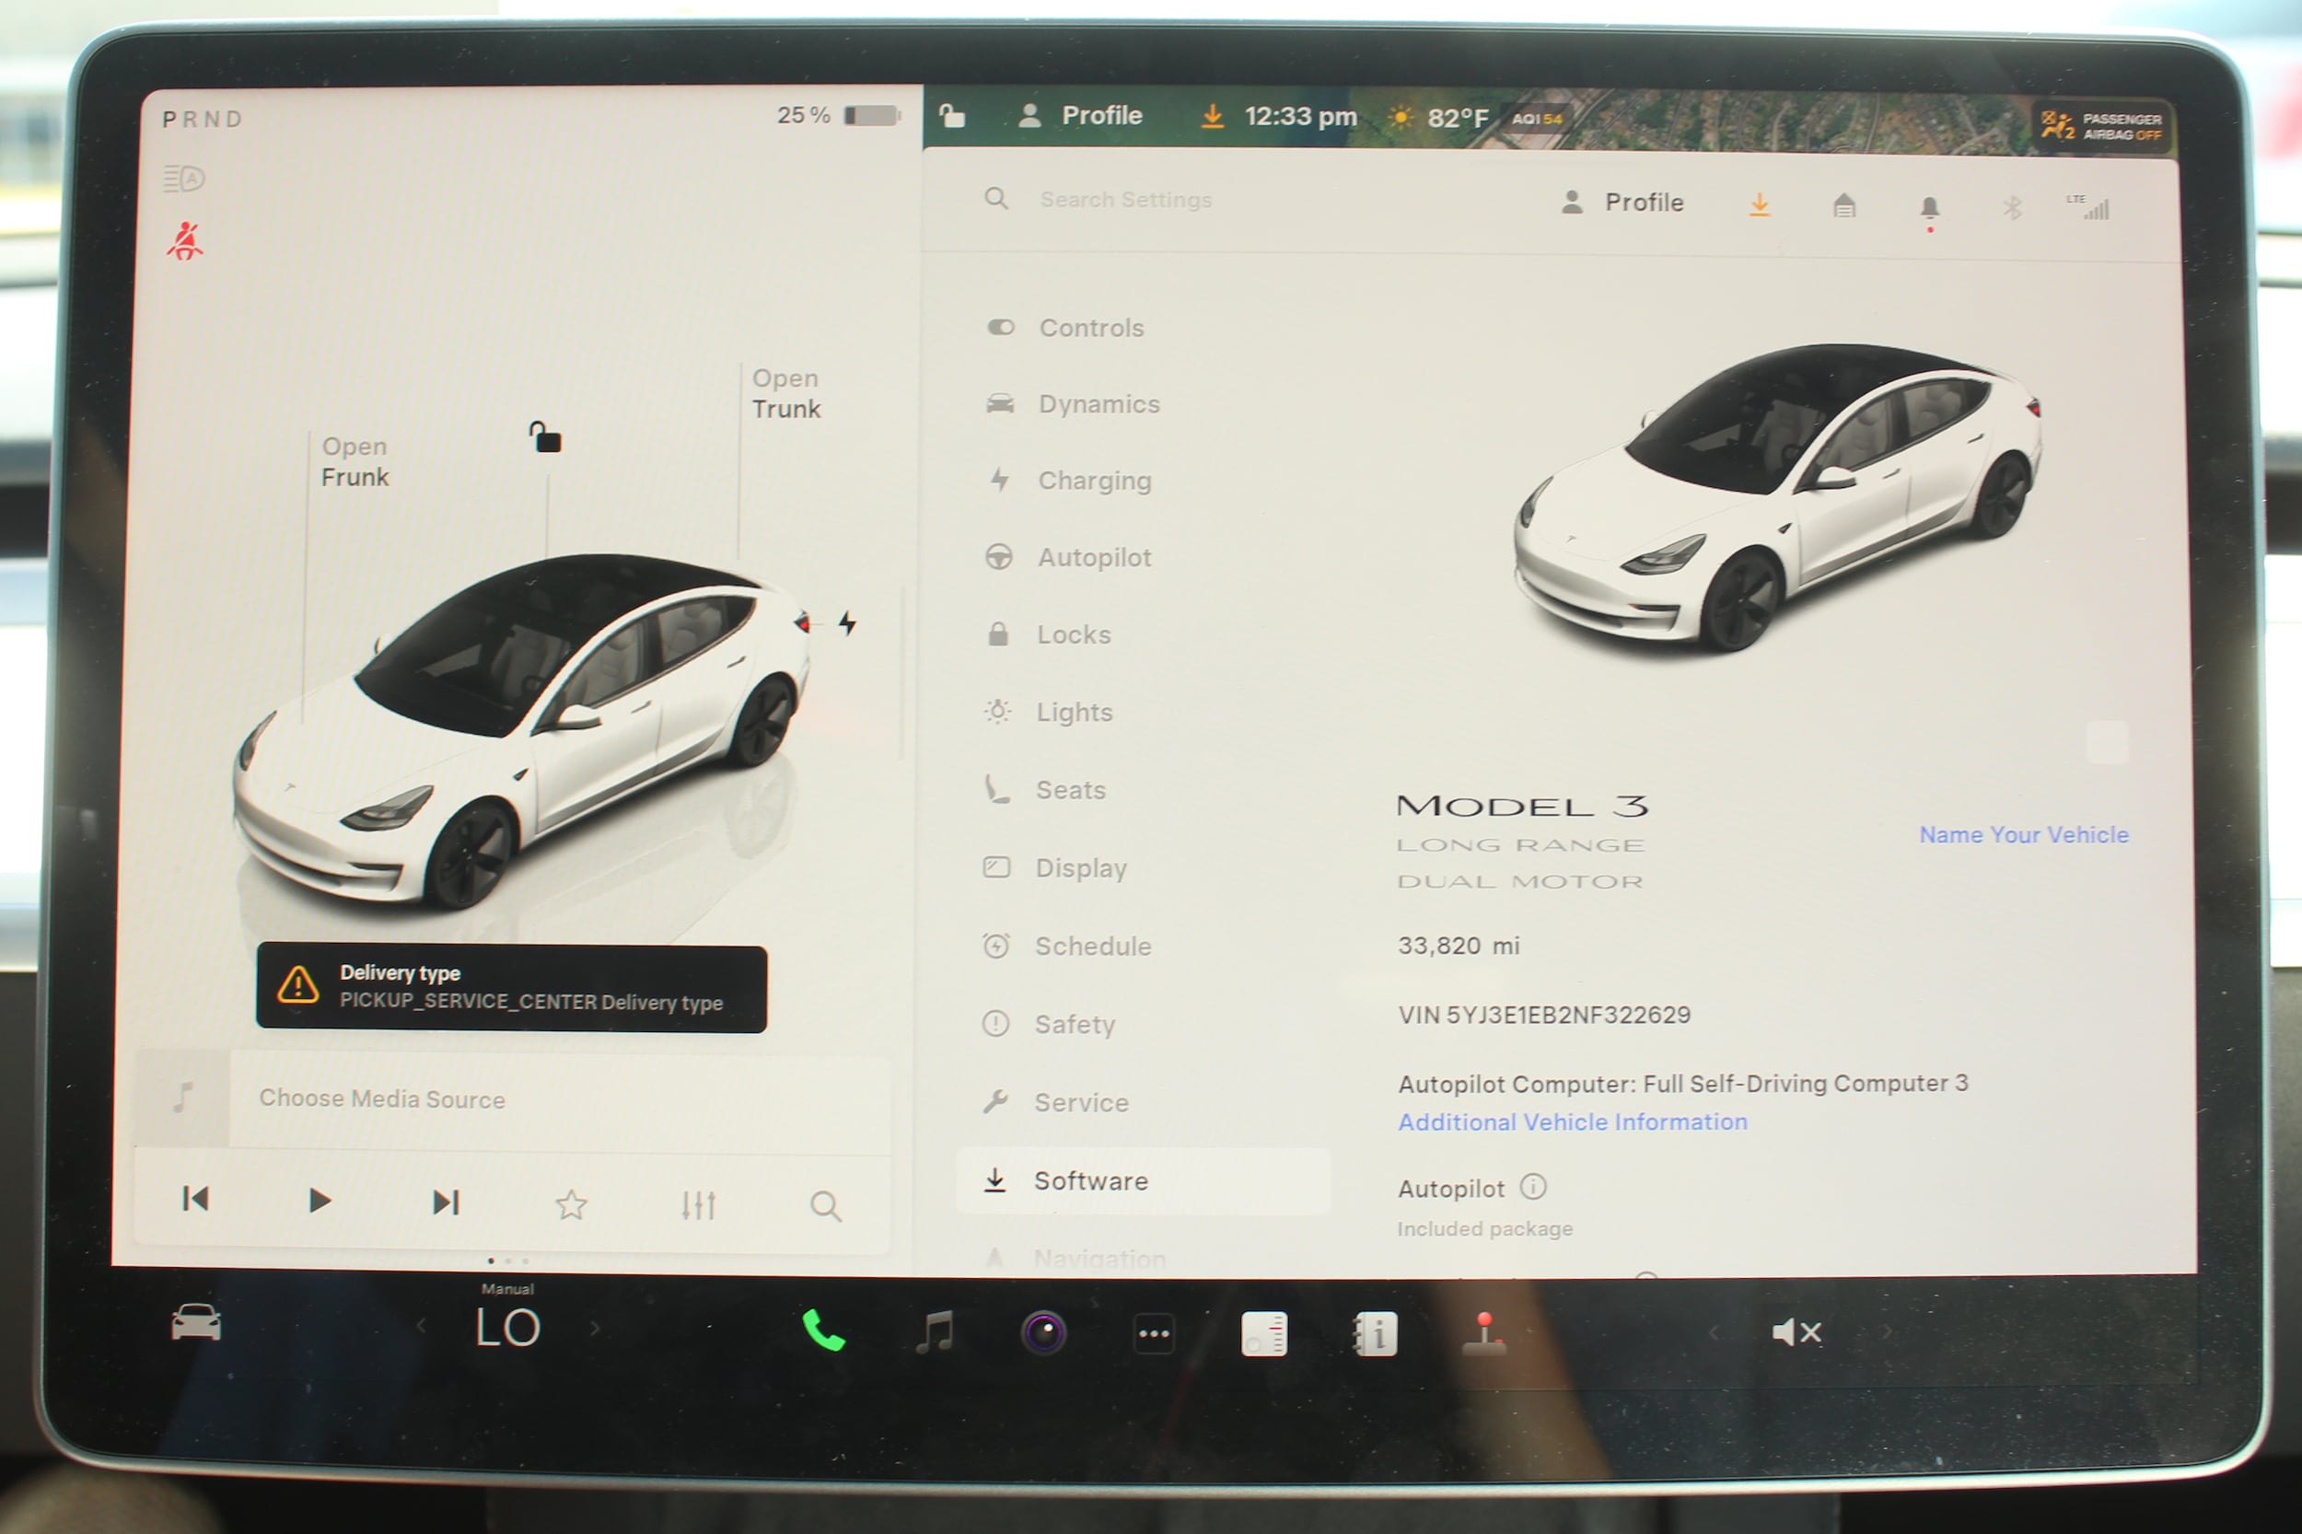
Task: Tap the 33,820 mi odometer reading
Action: point(1459,946)
